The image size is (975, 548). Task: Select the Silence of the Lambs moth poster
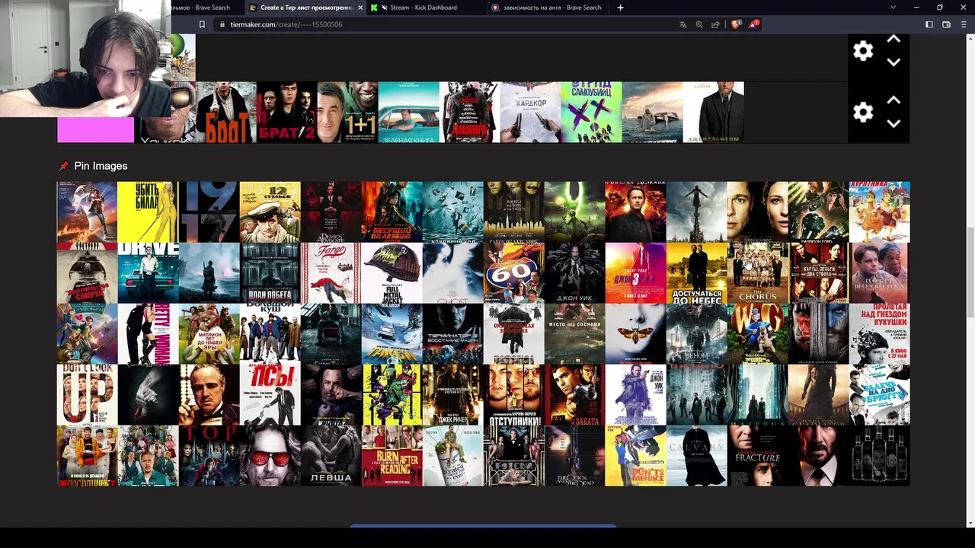636,333
